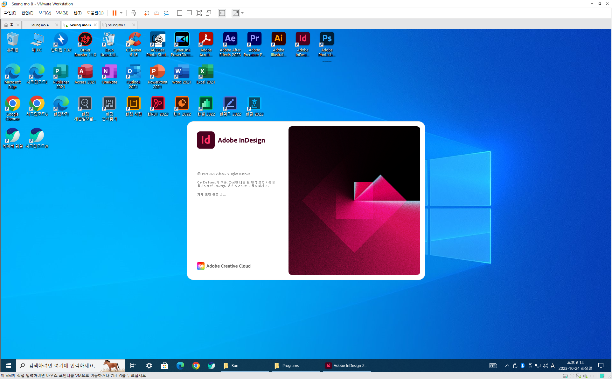
Task: Toggle VMware full screen mode icon
Action: point(199,13)
